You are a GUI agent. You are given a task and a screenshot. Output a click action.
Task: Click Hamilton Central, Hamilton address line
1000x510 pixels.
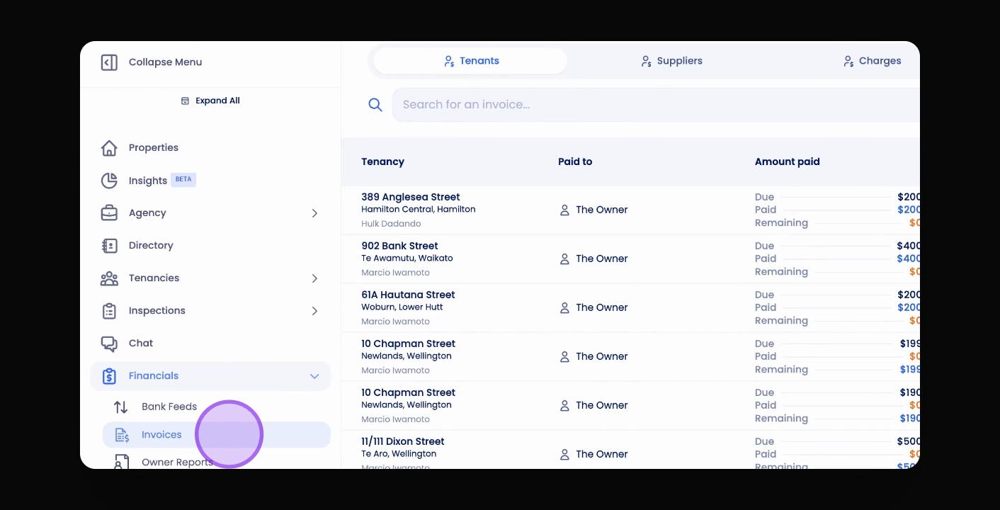point(419,210)
